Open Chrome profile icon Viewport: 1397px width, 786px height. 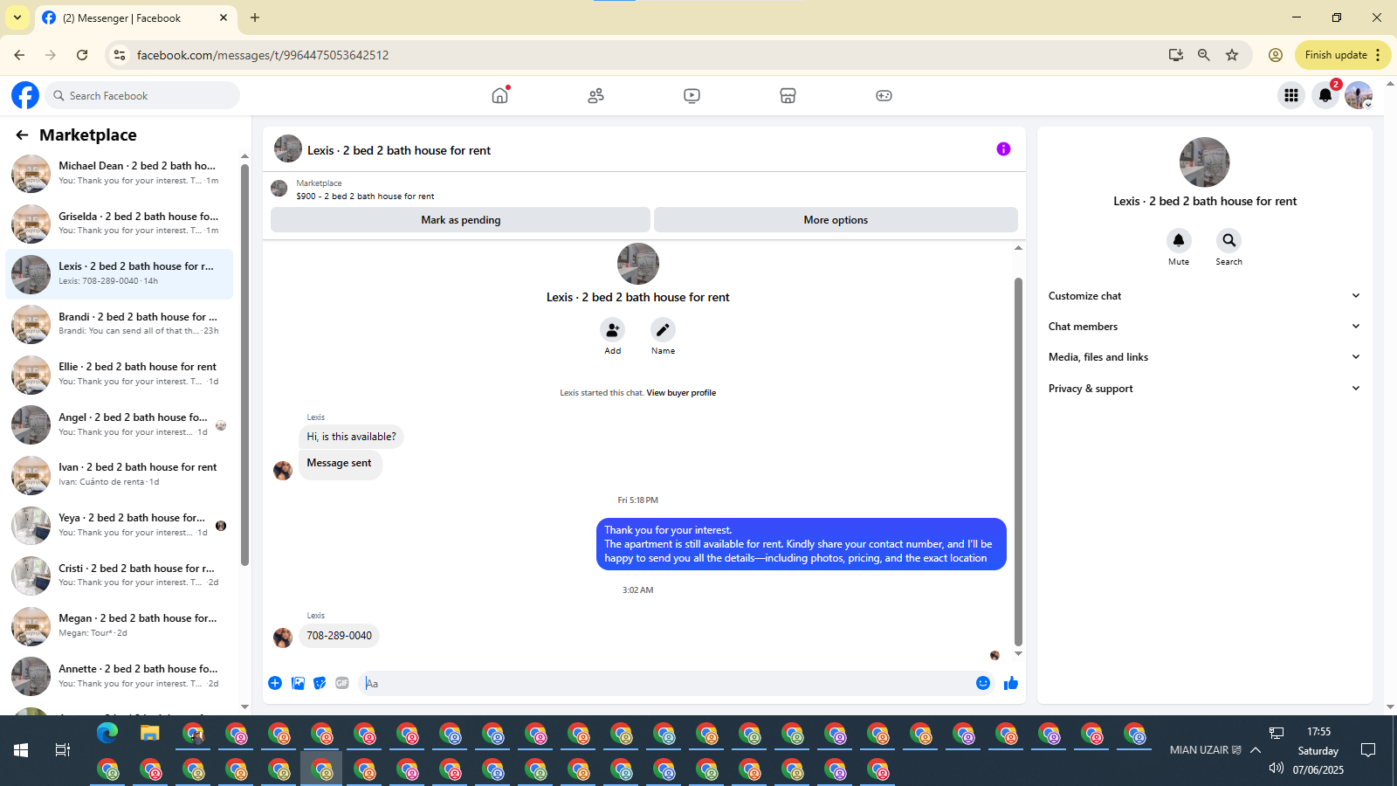click(1276, 55)
